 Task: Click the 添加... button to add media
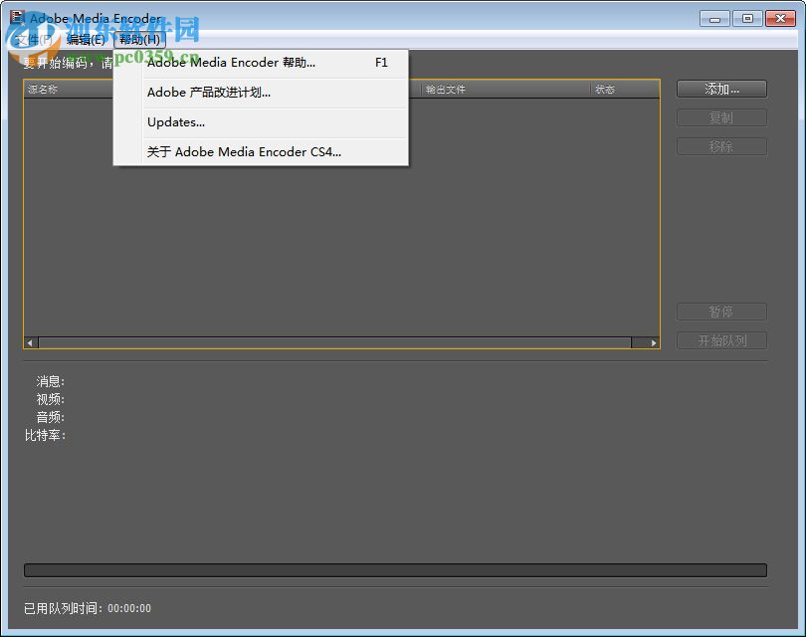pos(721,89)
